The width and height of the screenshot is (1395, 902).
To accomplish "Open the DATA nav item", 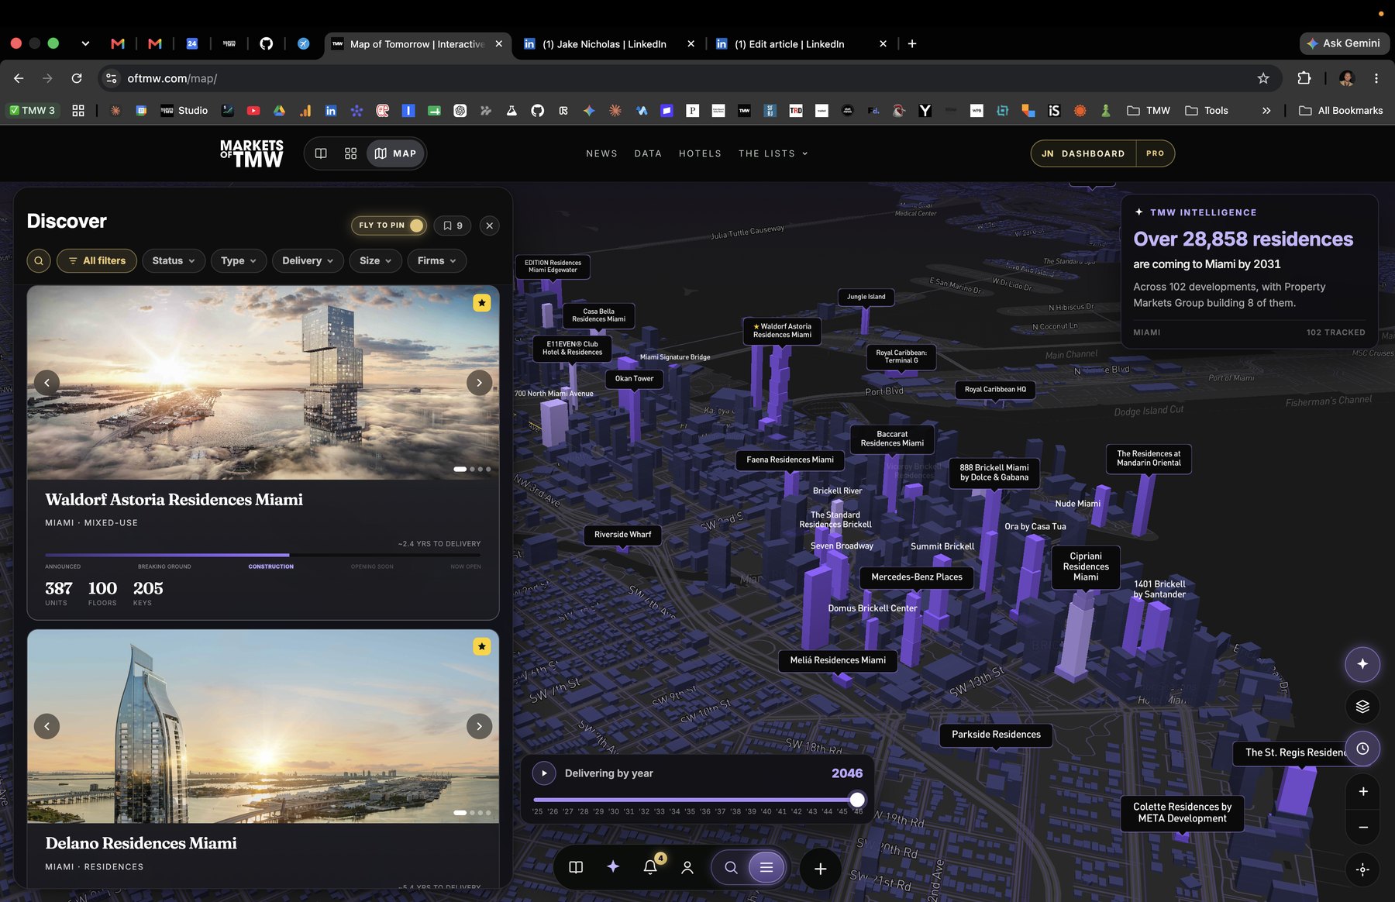I will 648,153.
